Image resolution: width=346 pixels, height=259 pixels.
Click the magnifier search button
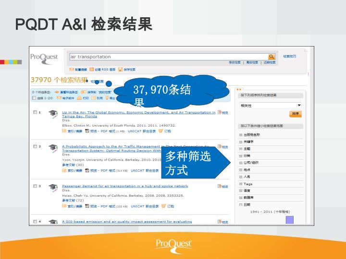pyautogui.click(x=272, y=57)
